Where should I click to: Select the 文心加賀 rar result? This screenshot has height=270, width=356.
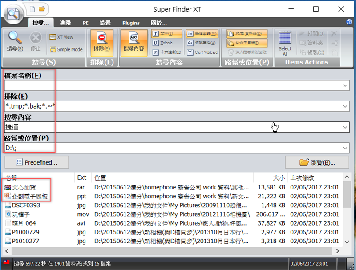tap(172, 187)
